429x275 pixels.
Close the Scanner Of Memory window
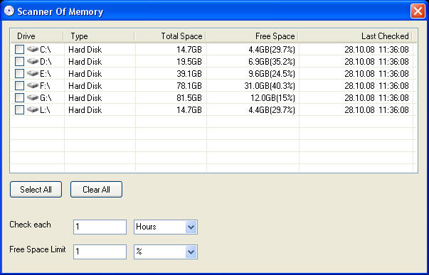[418, 11]
